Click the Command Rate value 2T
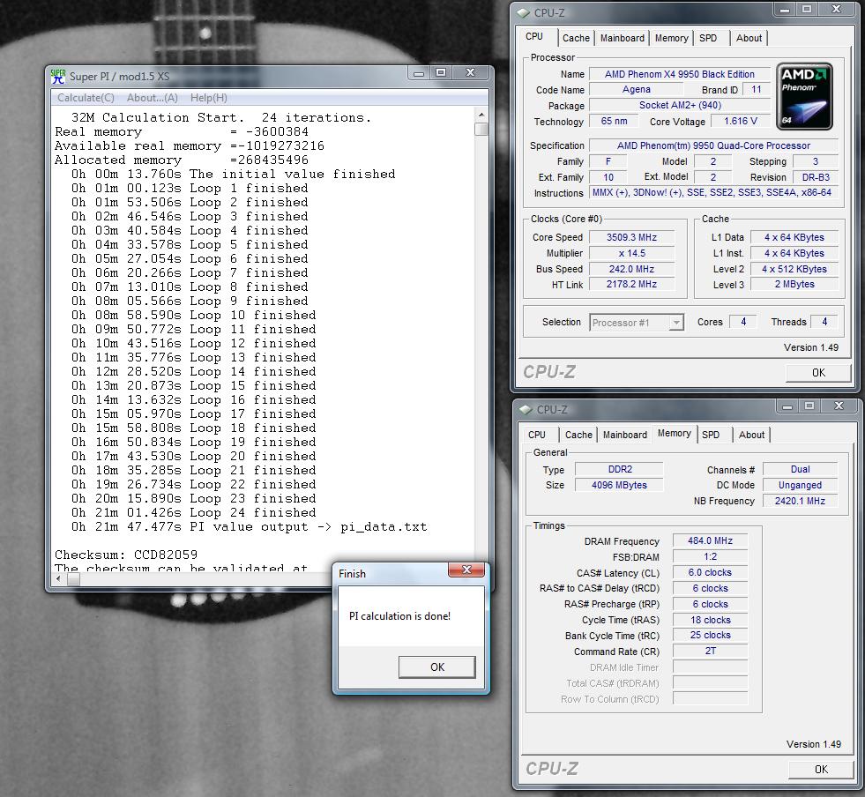This screenshot has width=865, height=797. pos(711,652)
